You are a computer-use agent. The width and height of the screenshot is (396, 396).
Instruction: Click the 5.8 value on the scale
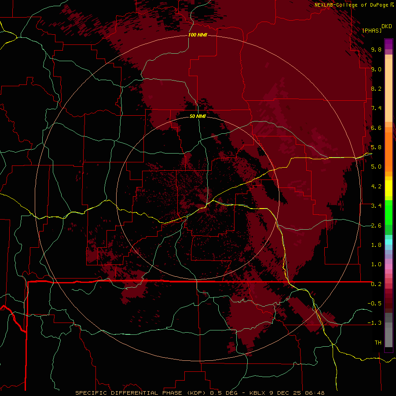(376, 147)
